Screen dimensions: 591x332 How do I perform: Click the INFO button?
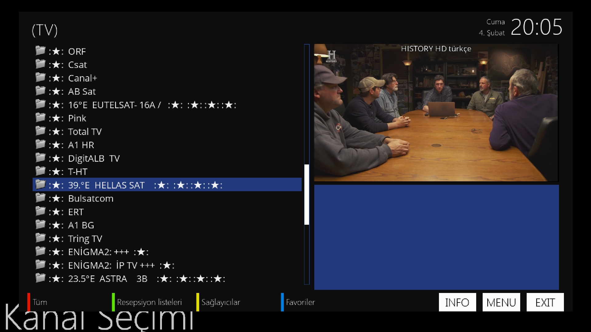(457, 302)
